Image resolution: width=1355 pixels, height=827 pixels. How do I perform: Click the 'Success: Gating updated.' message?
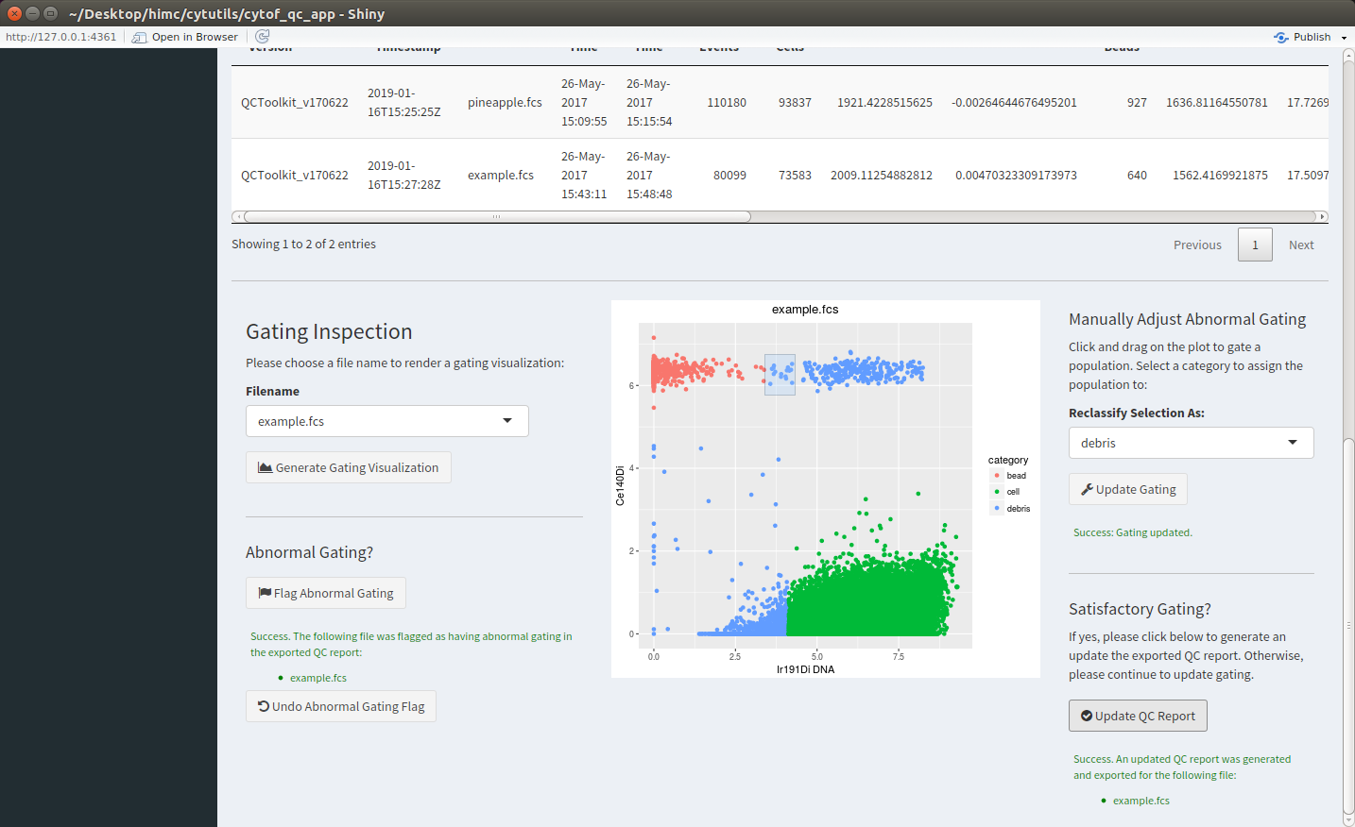pyautogui.click(x=1133, y=532)
